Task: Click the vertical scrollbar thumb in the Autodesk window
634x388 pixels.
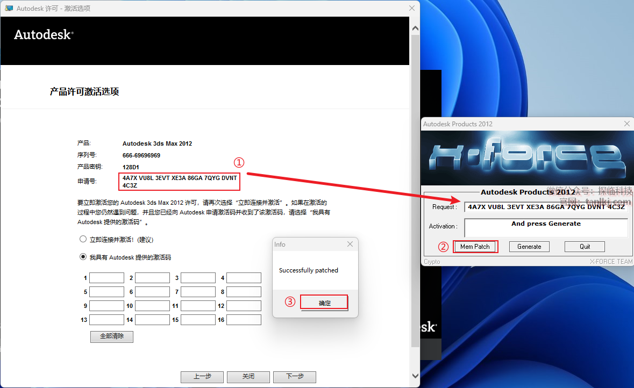Action: click(x=415, y=191)
